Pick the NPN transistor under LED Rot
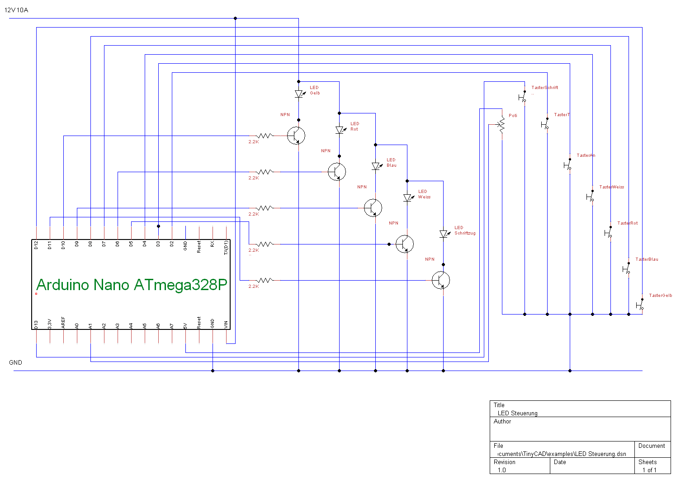 (336, 172)
